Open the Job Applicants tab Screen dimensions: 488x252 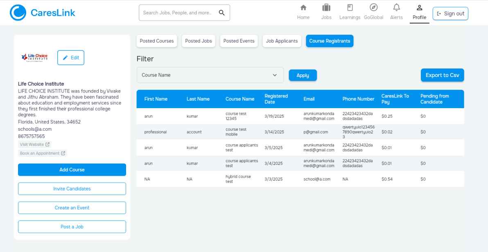[x=282, y=41]
